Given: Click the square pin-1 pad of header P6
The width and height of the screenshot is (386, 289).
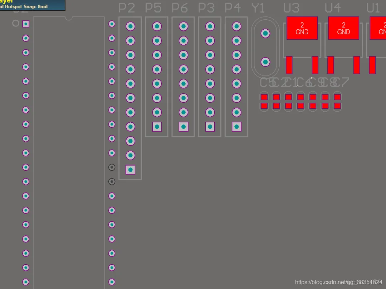Looking at the screenshot, I should (184, 127).
